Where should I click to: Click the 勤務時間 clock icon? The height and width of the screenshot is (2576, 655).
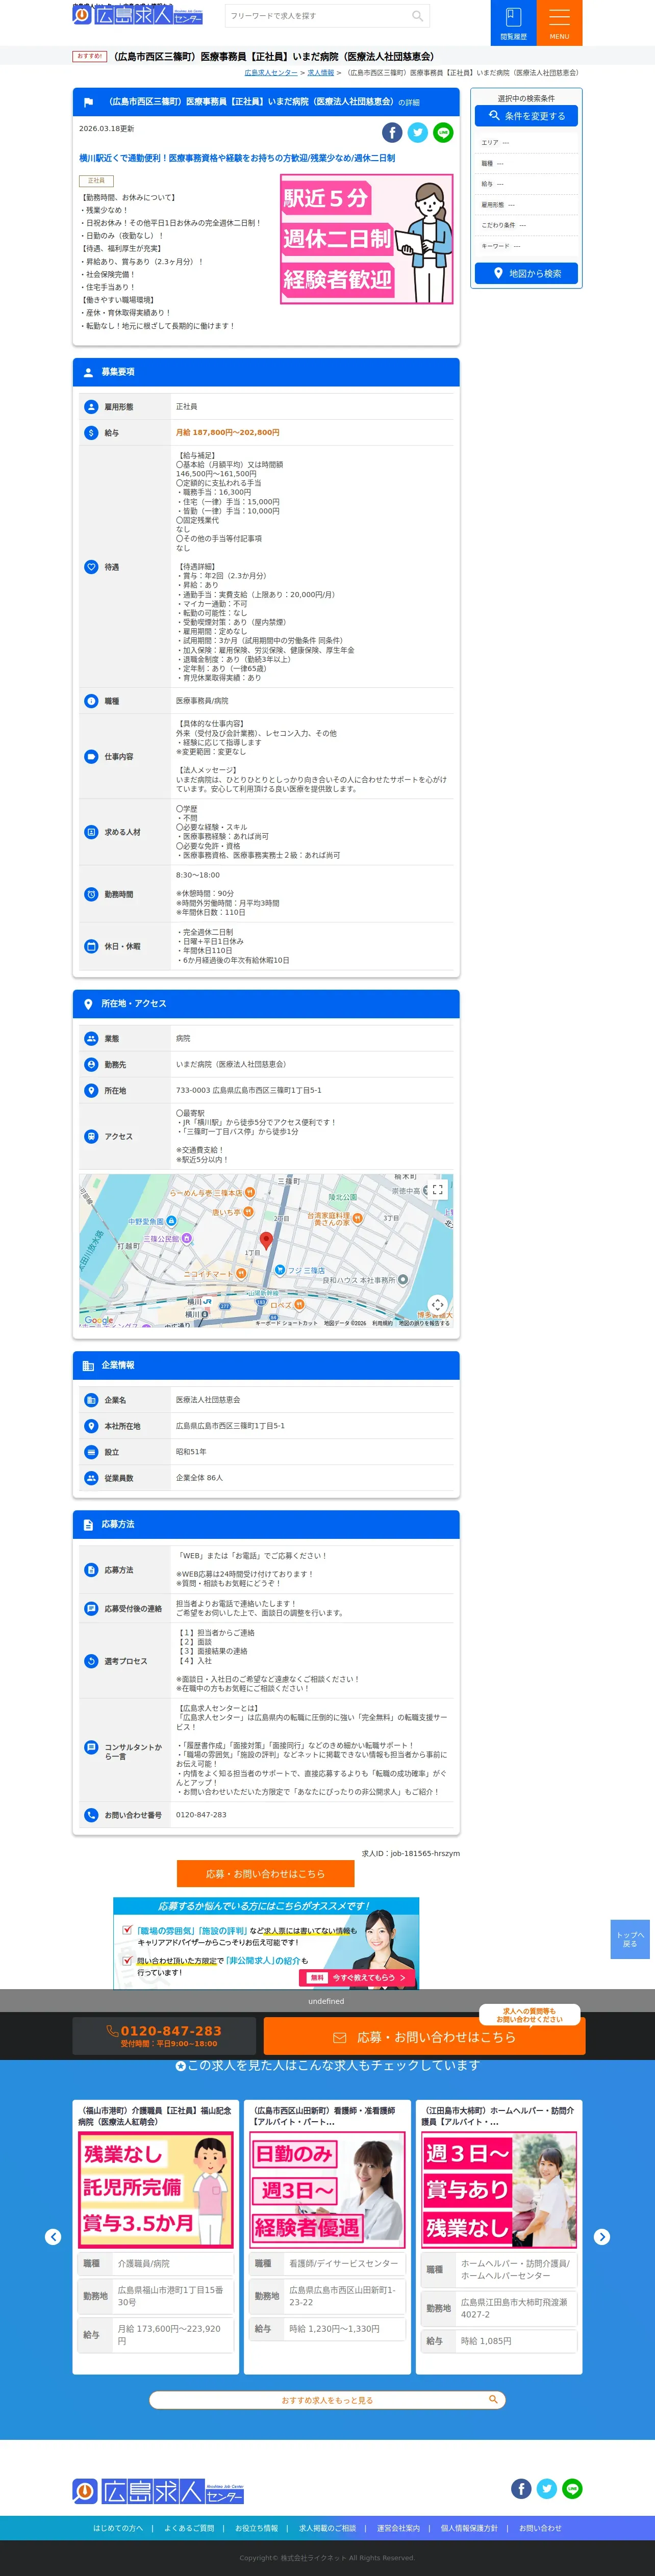[x=91, y=894]
